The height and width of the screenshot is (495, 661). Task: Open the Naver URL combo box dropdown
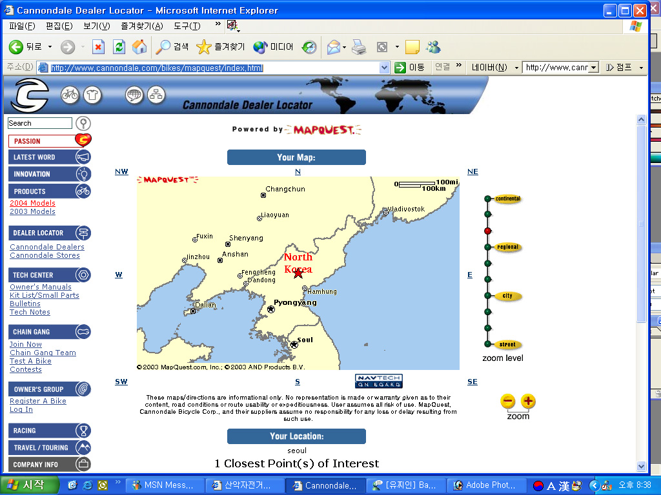[594, 67]
